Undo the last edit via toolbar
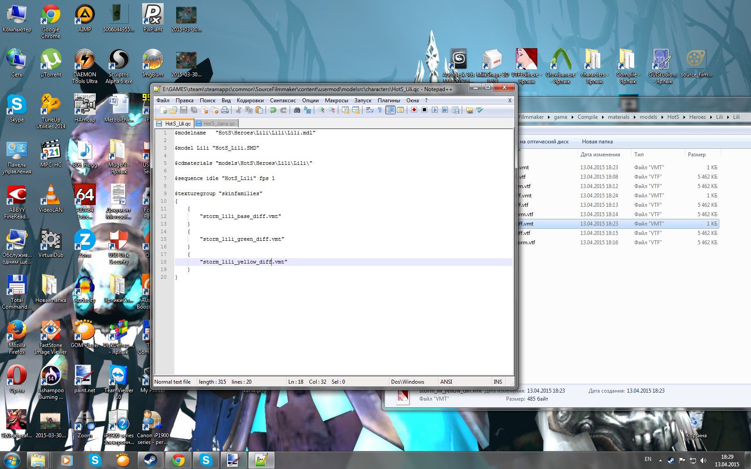Viewport: 751px width, 469px height. 273,110
